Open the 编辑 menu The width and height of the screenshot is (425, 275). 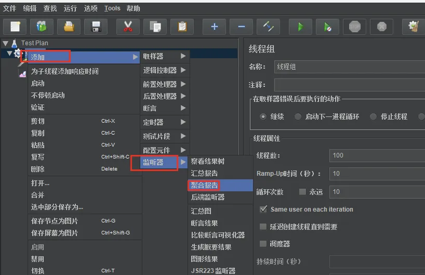coord(30,8)
